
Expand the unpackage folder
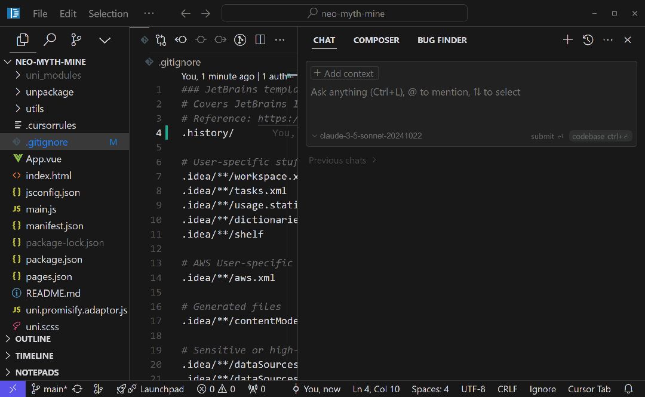[x=50, y=92]
